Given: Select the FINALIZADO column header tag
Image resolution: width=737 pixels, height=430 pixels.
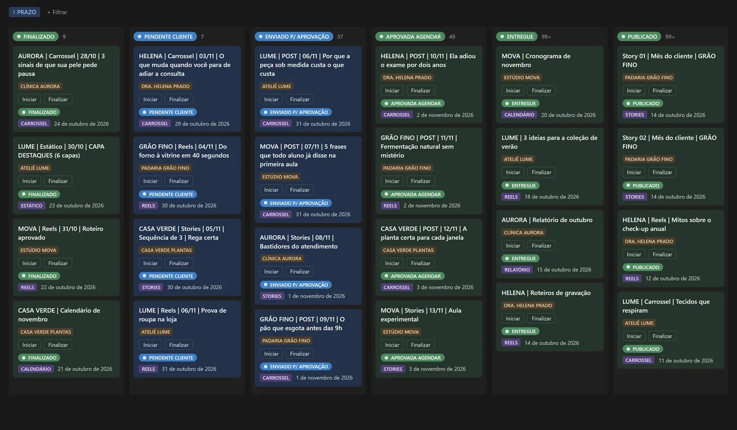Looking at the screenshot, I should [36, 37].
